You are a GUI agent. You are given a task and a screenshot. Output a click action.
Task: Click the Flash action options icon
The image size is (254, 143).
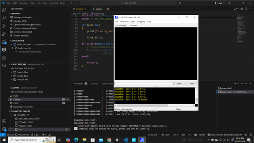(63, 103)
